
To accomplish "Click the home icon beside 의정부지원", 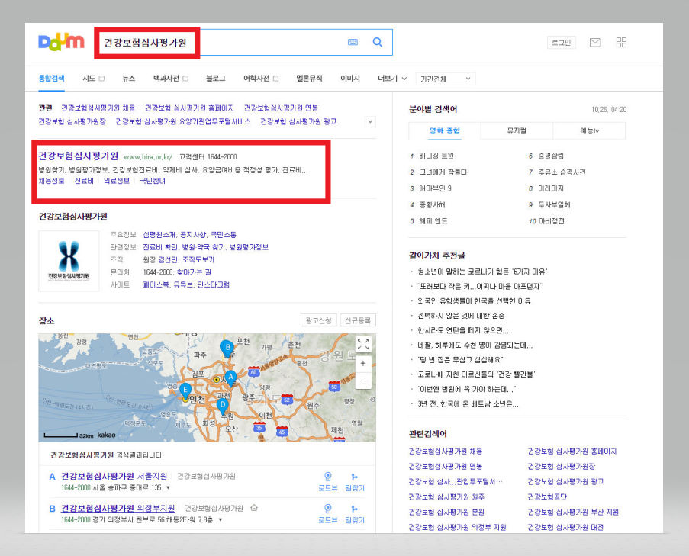I will (x=254, y=508).
